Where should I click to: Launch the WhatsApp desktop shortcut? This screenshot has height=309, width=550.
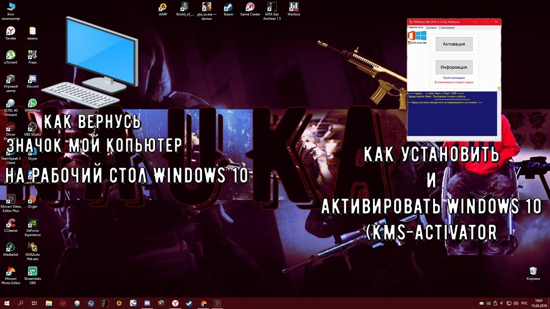click(x=32, y=105)
